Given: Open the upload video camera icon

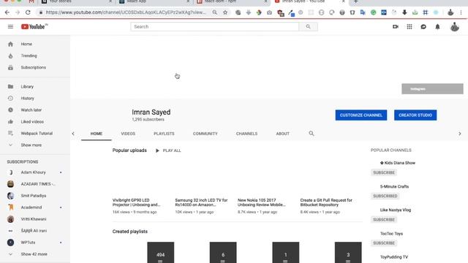Looking at the screenshot, I should [x=396, y=27].
